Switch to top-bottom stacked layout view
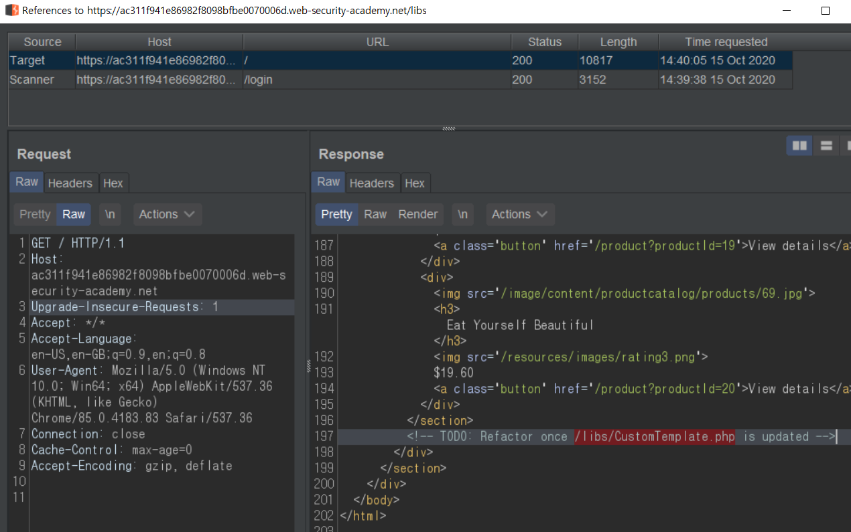Viewport: 851px width, 532px height. (826, 145)
